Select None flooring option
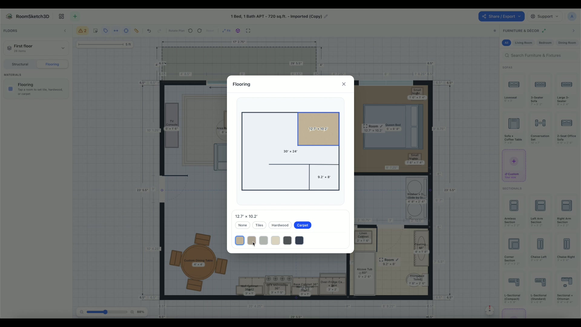 [242, 225]
